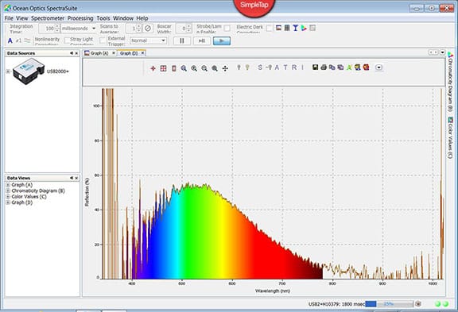Open the Help menu
The image size is (458, 312).
[142, 18]
